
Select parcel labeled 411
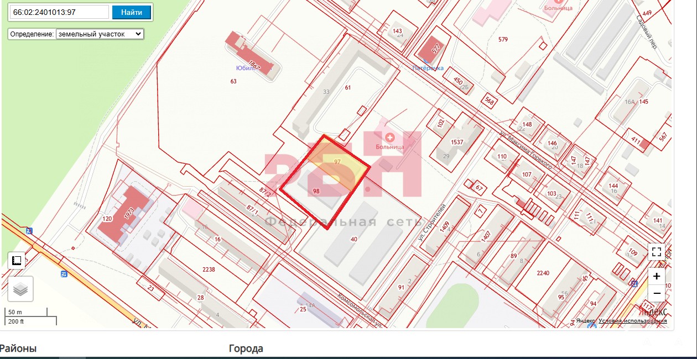tap(634, 140)
